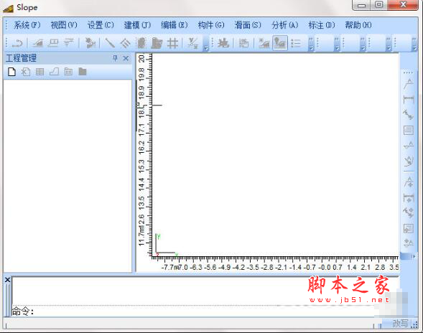Image resolution: width=423 pixels, height=333 pixels.
Task: Click the undo arrow toolbar icon
Action: (18, 43)
